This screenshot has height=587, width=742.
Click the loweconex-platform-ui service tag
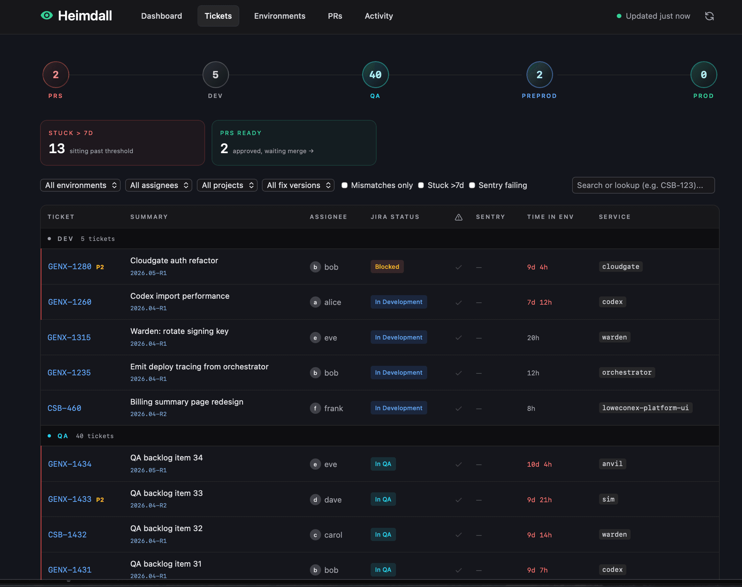pos(645,408)
